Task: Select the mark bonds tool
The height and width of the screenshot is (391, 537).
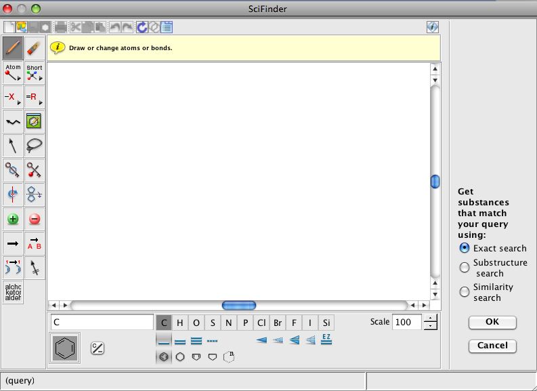Action: (x=35, y=268)
